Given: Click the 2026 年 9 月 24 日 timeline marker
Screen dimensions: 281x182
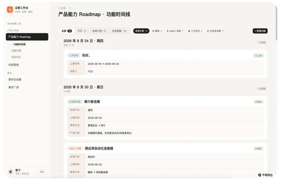Looking at the screenshot, I should tap(60, 41).
